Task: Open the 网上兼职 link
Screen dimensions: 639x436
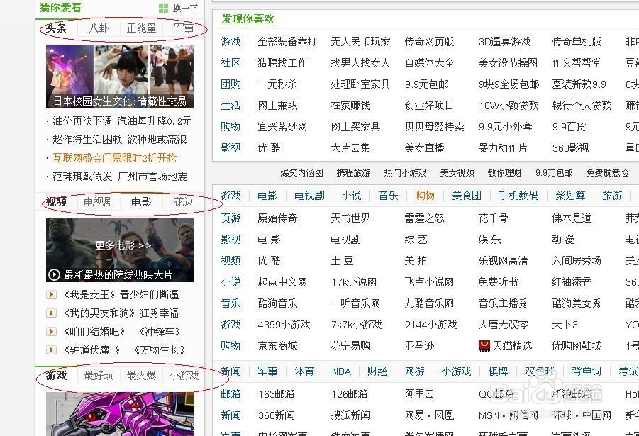Action: (x=277, y=106)
